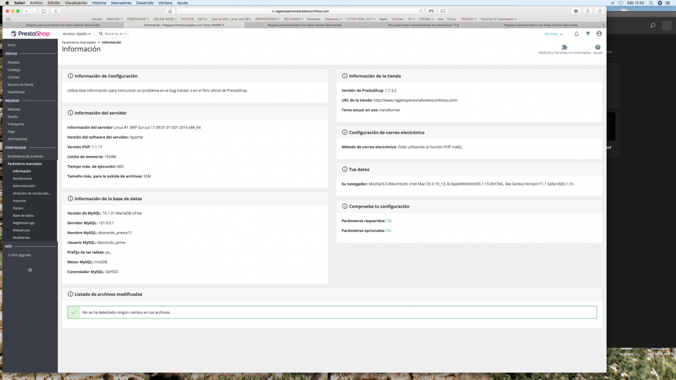The height and width of the screenshot is (380, 676).
Task: Click the store URL regalospersonalizadosconfotos.com text
Action: pos(415,101)
